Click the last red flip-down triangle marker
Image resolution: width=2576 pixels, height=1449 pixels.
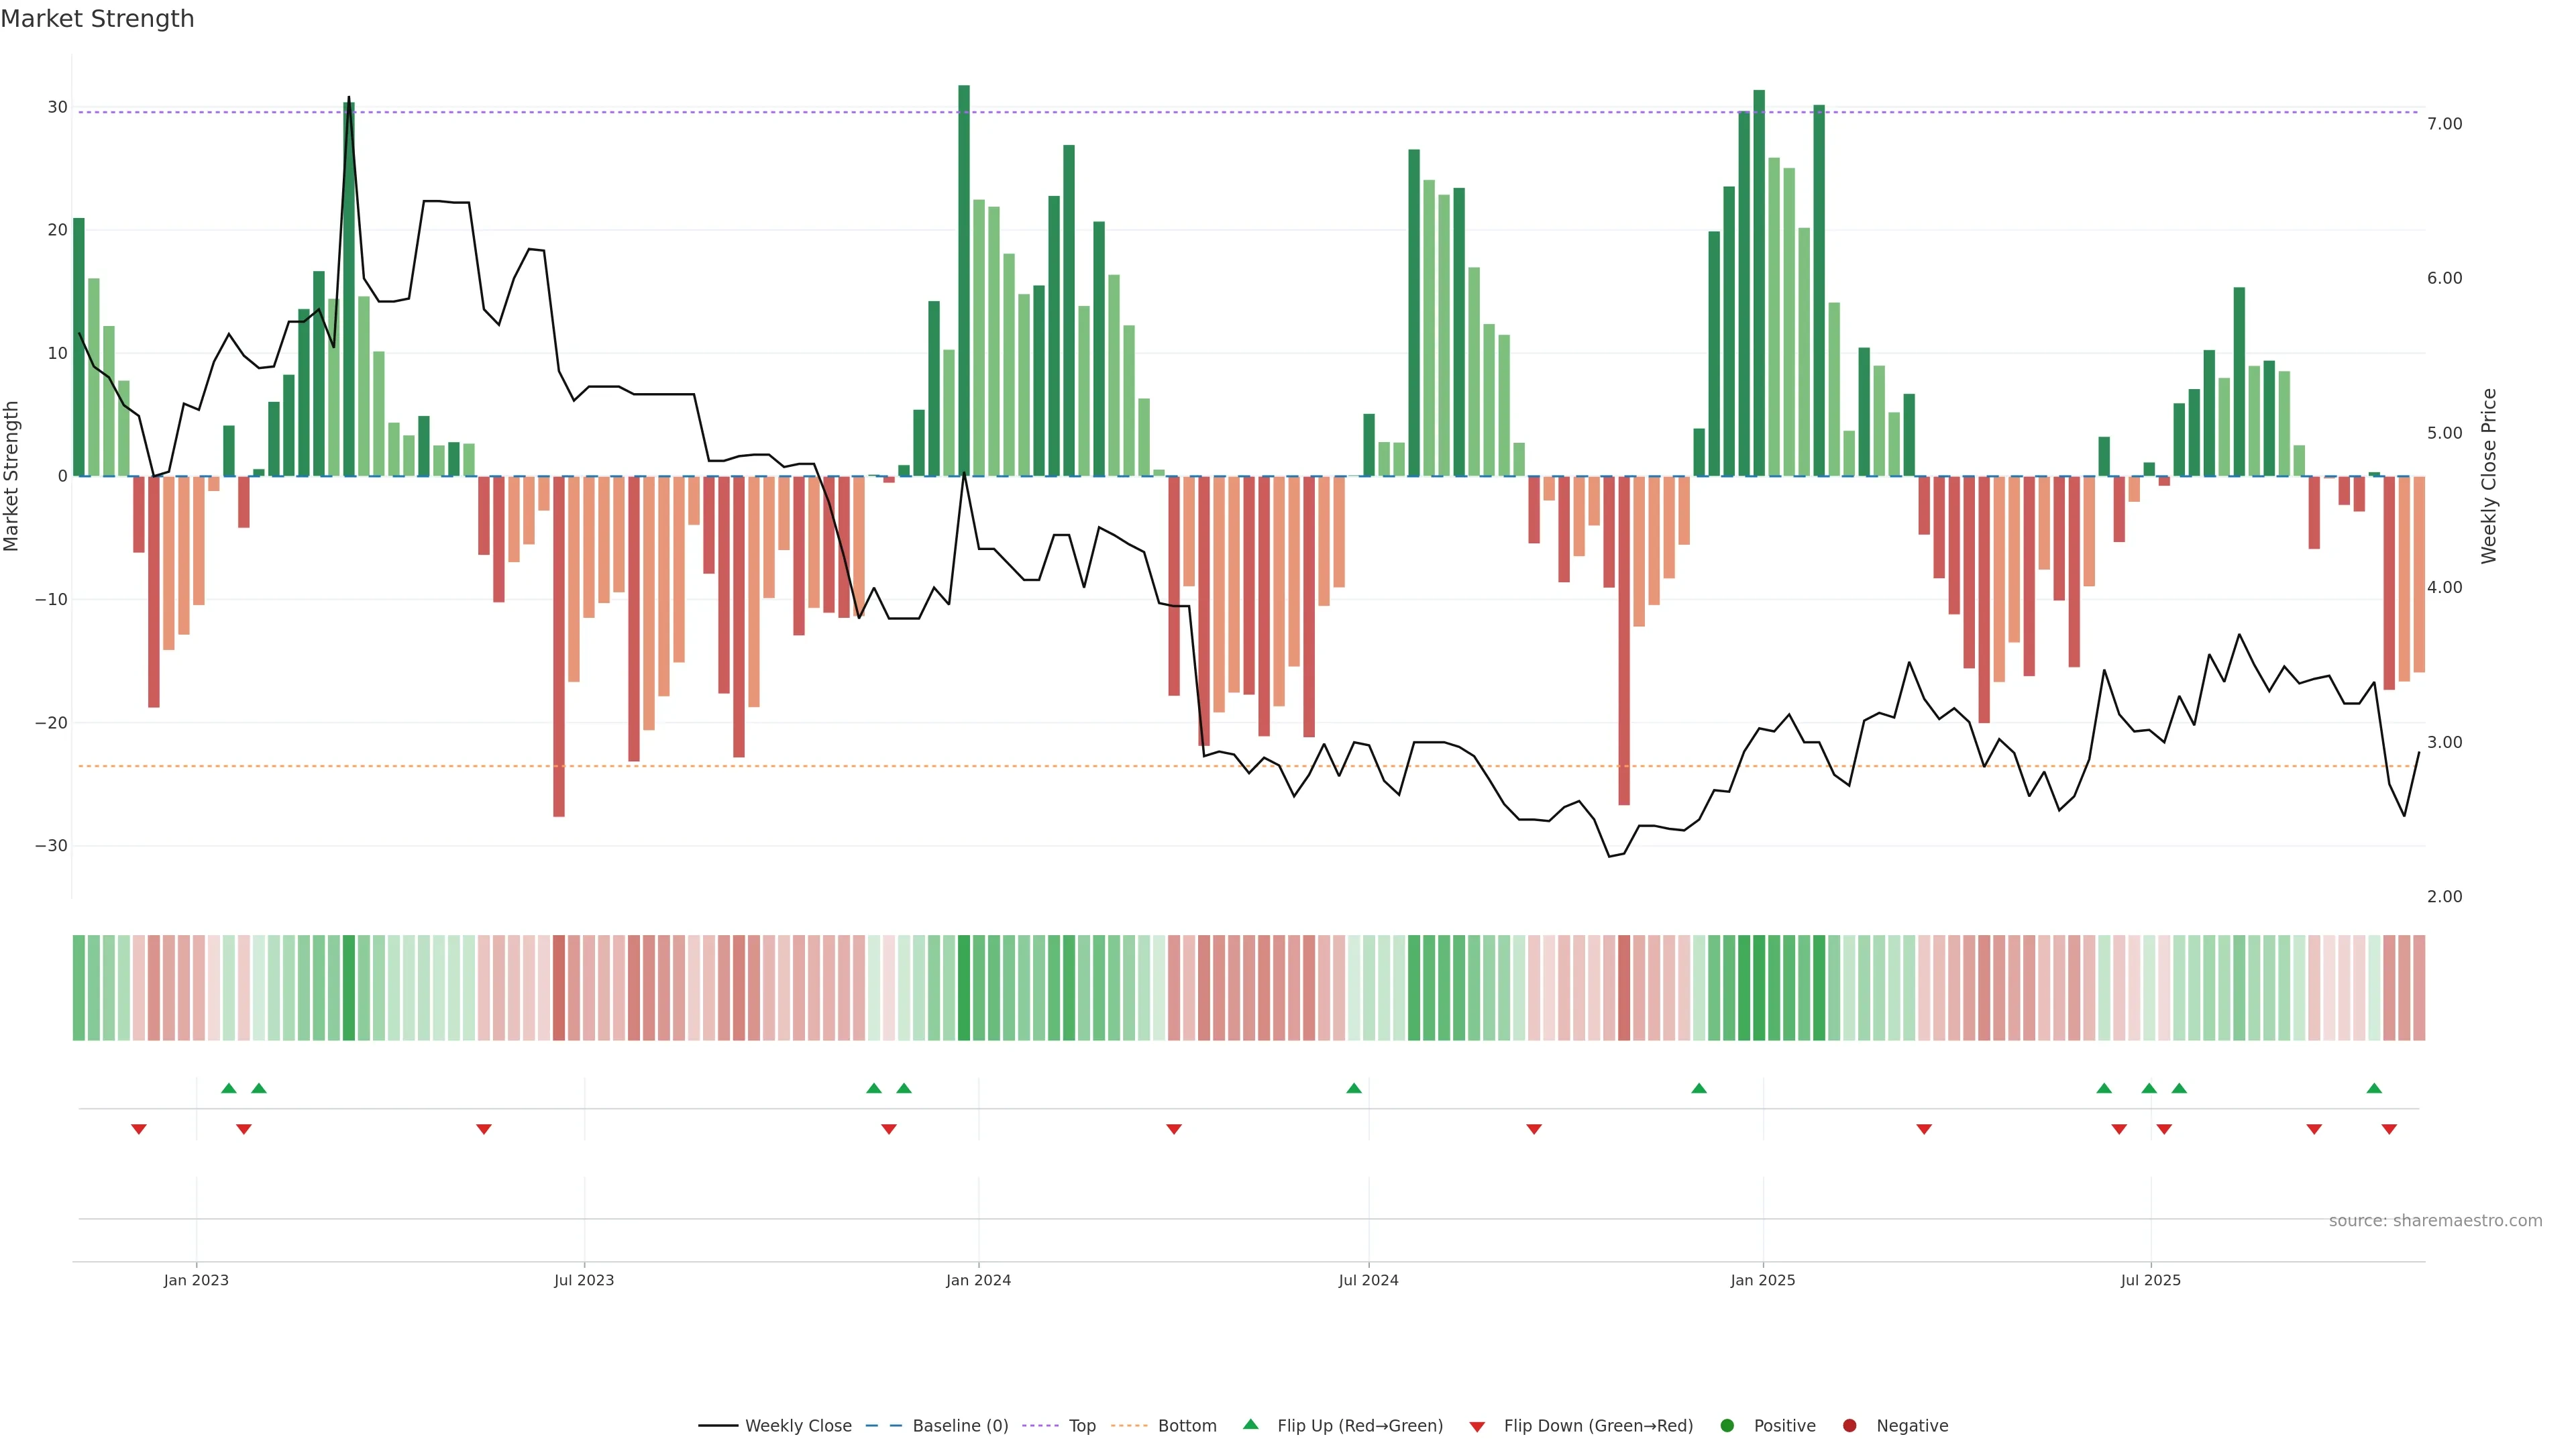[2389, 1129]
